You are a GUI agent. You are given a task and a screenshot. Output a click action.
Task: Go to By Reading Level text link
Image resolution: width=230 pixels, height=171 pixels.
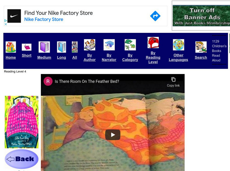click(153, 57)
